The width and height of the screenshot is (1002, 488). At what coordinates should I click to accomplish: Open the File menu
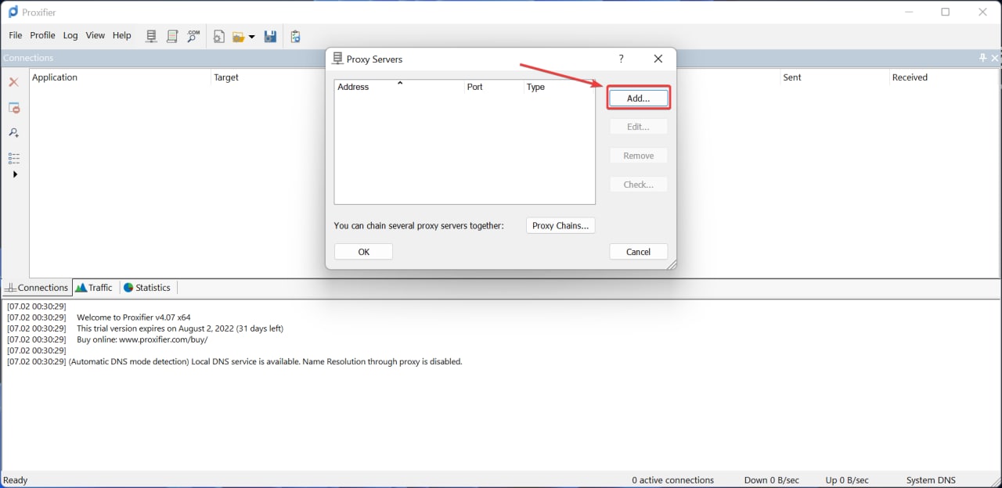[16, 35]
